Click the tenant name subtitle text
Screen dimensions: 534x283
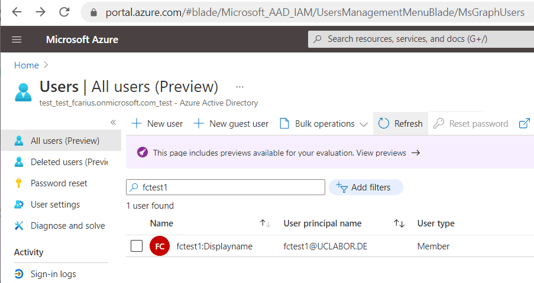[x=148, y=103]
